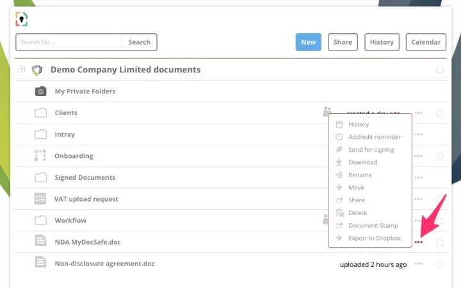461x288 pixels.
Task: Click the History toolbar button
Action: coord(382,42)
